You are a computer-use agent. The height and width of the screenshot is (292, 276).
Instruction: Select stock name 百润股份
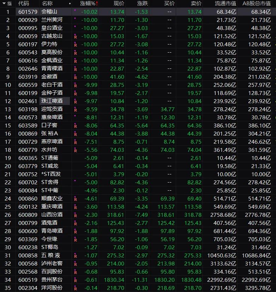(52, 272)
